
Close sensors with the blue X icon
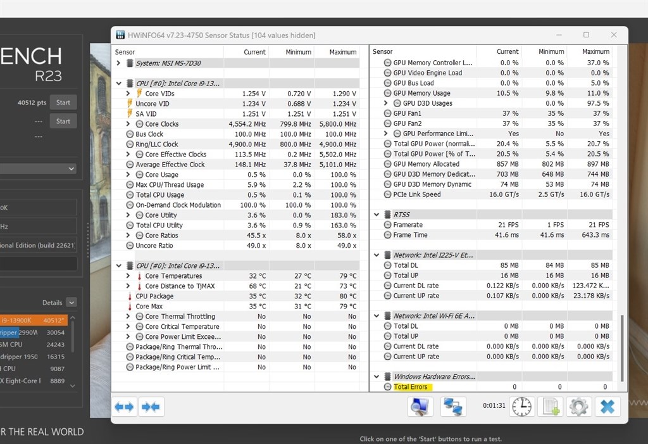607,407
